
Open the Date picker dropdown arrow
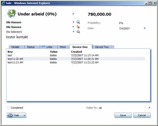145,28
